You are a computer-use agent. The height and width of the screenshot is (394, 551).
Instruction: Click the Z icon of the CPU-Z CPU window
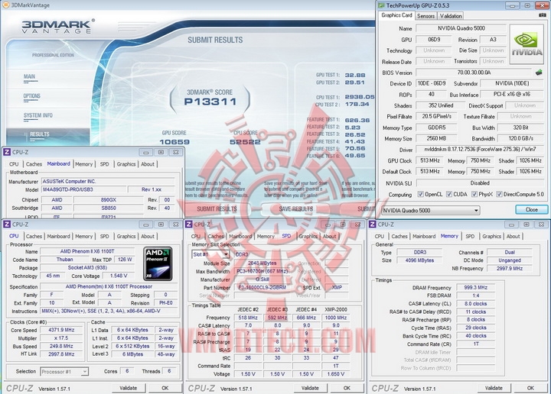[7, 224]
